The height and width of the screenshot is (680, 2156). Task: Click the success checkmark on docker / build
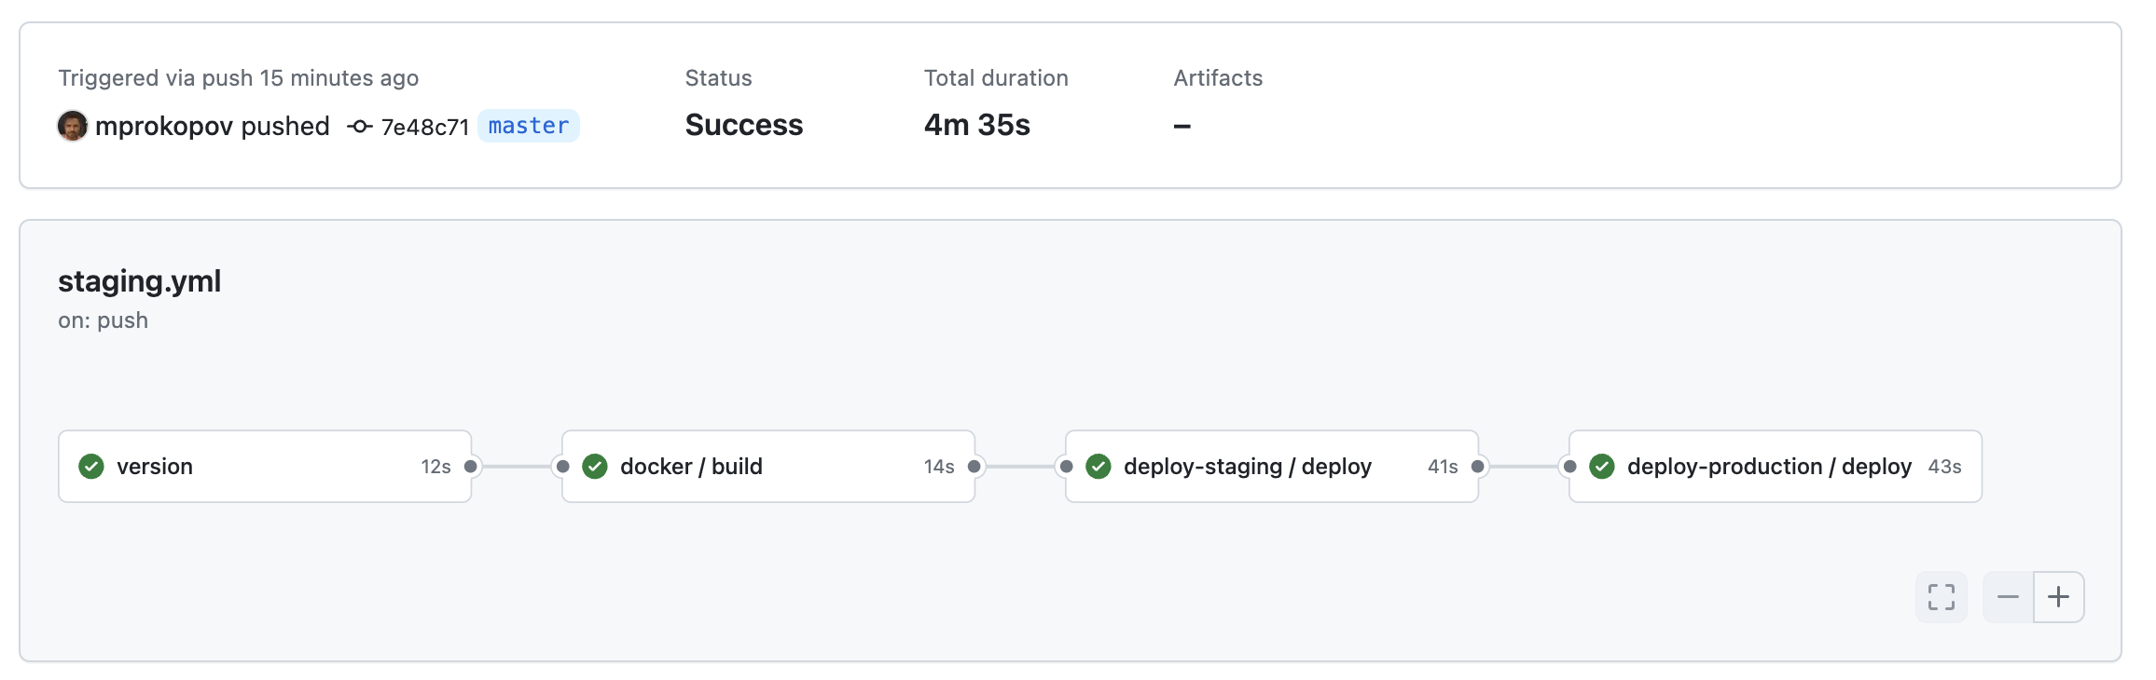tap(596, 466)
